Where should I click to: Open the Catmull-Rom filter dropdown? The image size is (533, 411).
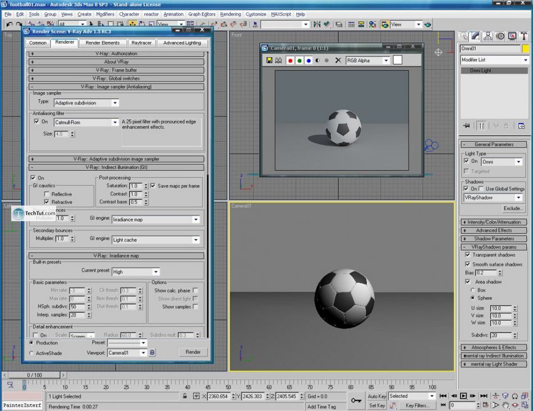coord(86,122)
